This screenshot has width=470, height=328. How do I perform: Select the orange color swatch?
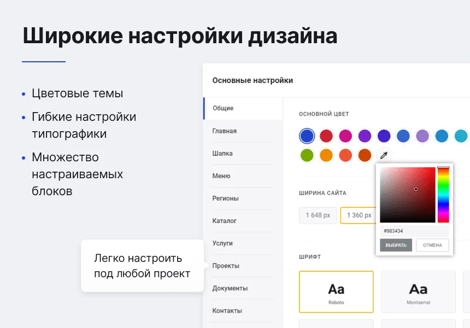[x=326, y=155]
